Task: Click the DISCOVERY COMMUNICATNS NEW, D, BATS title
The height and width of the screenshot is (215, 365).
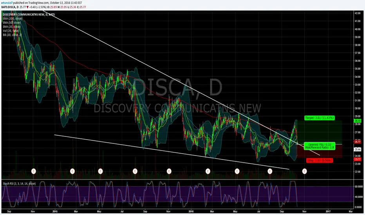Action: click(x=29, y=14)
